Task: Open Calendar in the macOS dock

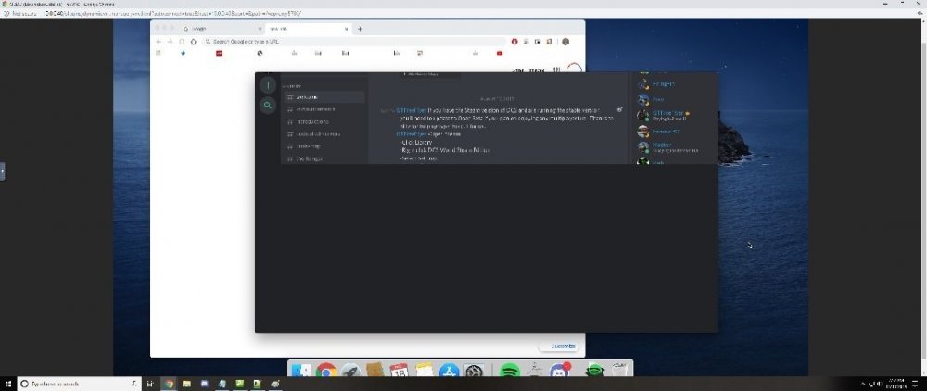Action: coord(399,371)
